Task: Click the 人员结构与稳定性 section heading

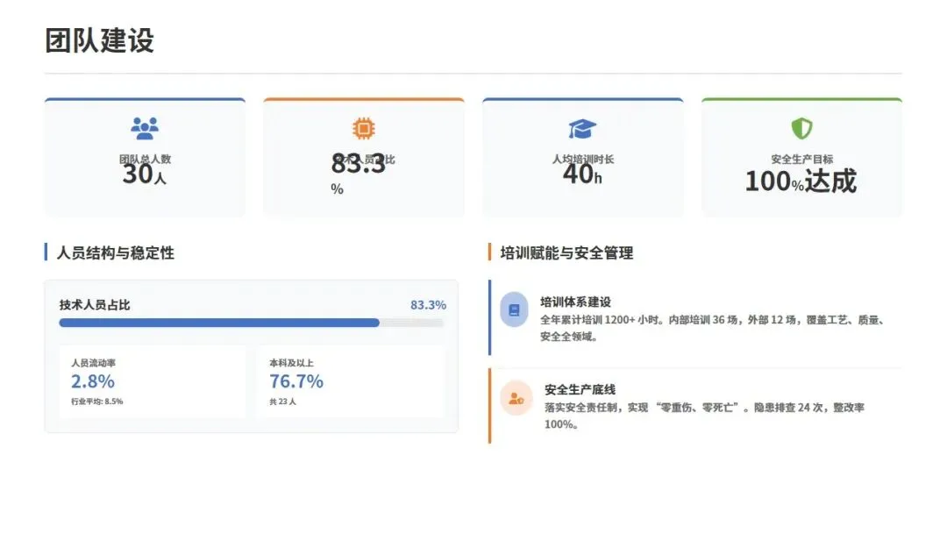Action: coord(115,252)
